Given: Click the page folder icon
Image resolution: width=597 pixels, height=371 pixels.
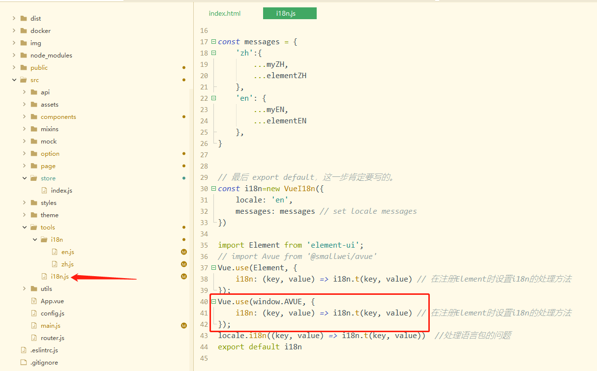Looking at the screenshot, I should [x=34, y=166].
